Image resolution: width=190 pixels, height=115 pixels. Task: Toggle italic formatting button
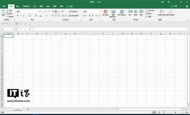[20, 15]
